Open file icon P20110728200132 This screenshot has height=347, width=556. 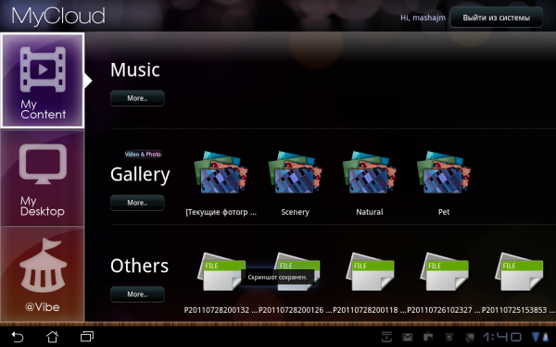(x=221, y=271)
